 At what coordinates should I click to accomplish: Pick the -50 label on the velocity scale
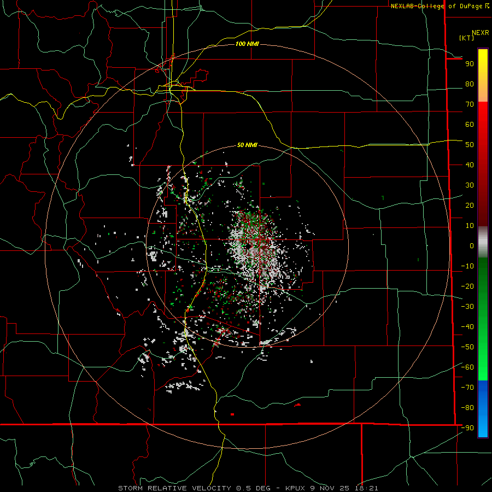click(467, 347)
